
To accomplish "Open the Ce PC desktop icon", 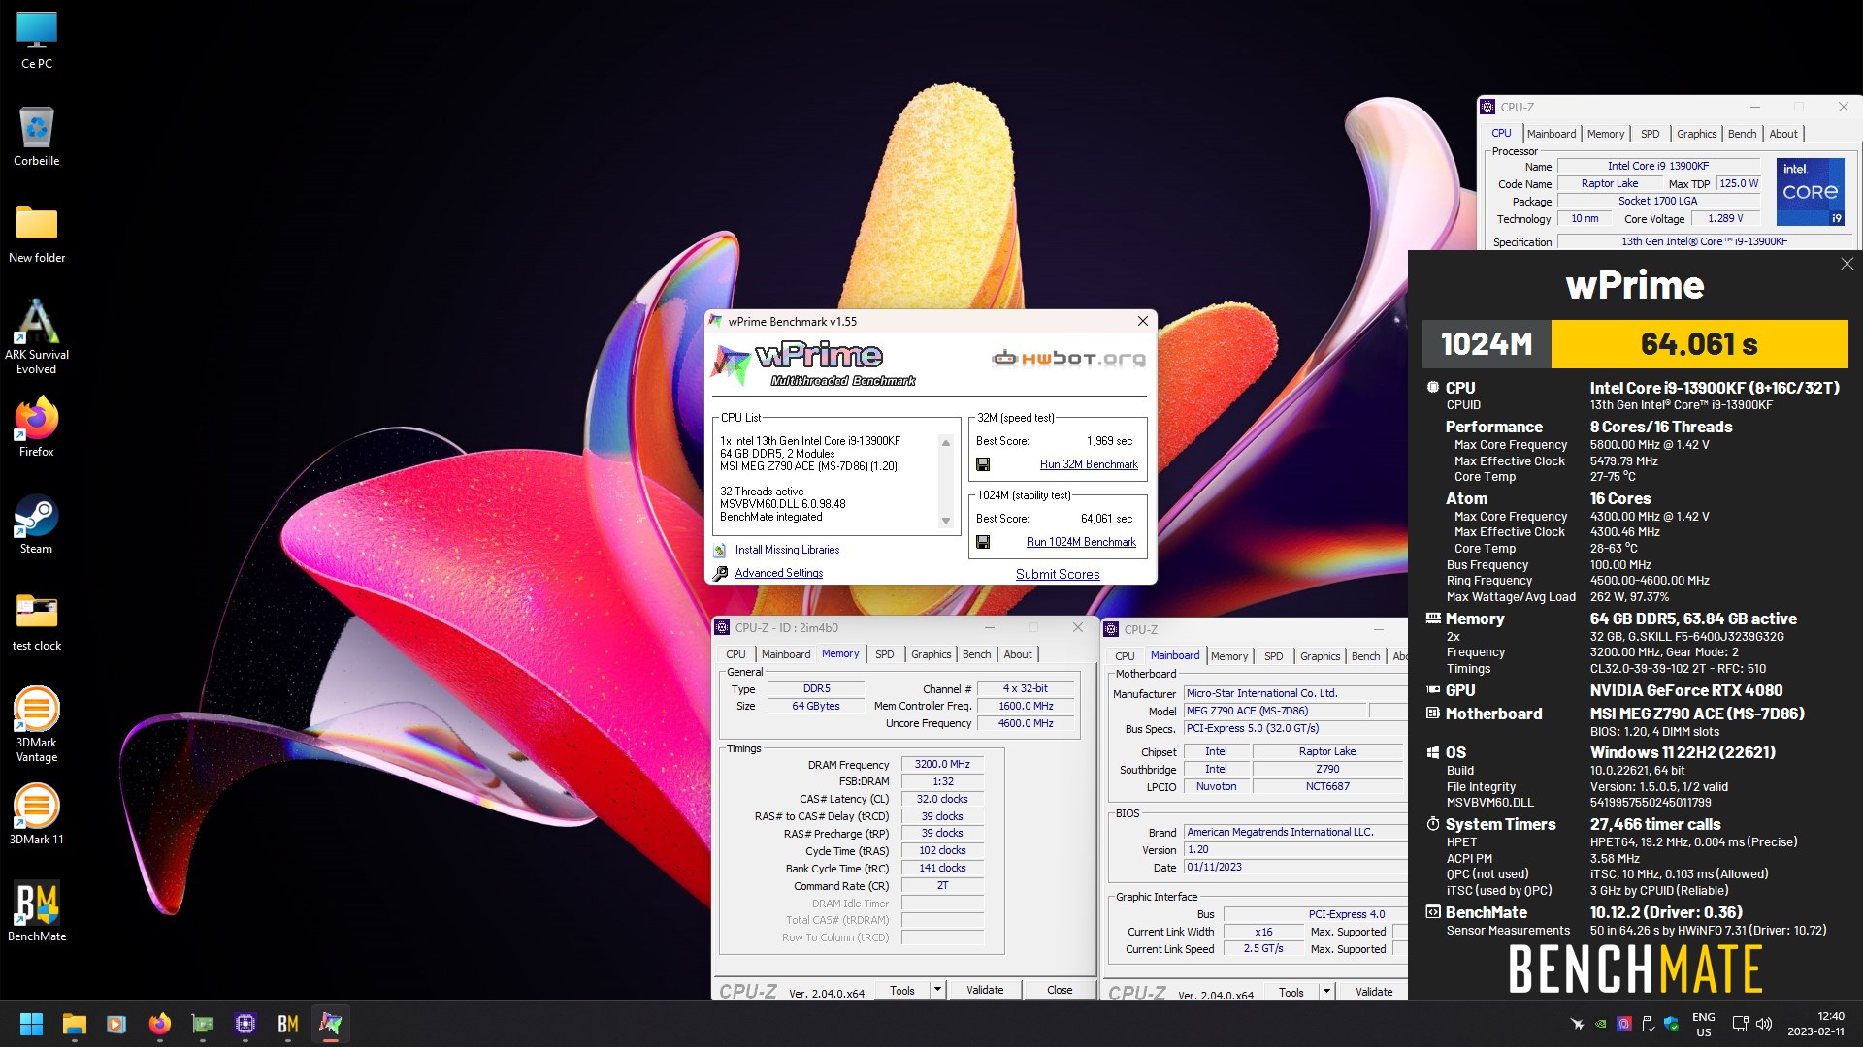I will click(x=37, y=41).
